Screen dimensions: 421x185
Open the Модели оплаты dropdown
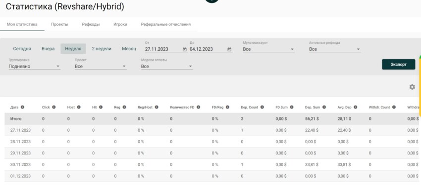tap(167, 66)
